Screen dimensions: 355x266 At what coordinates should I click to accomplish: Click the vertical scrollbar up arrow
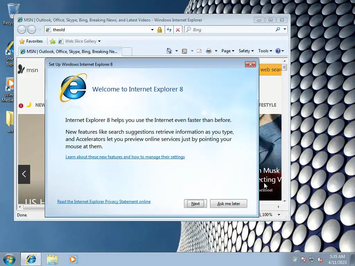285,61
